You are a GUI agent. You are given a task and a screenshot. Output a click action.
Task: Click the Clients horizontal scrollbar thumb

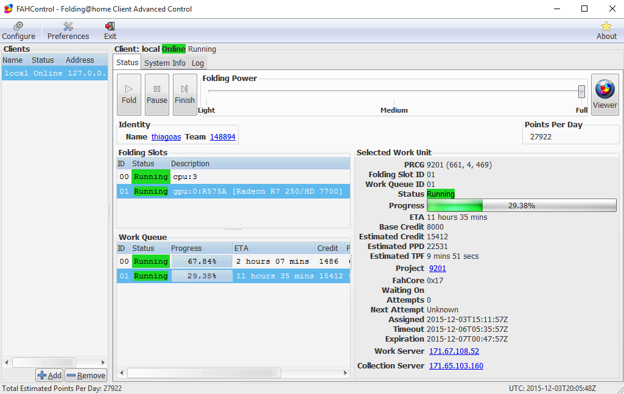pyautogui.click(x=44, y=362)
